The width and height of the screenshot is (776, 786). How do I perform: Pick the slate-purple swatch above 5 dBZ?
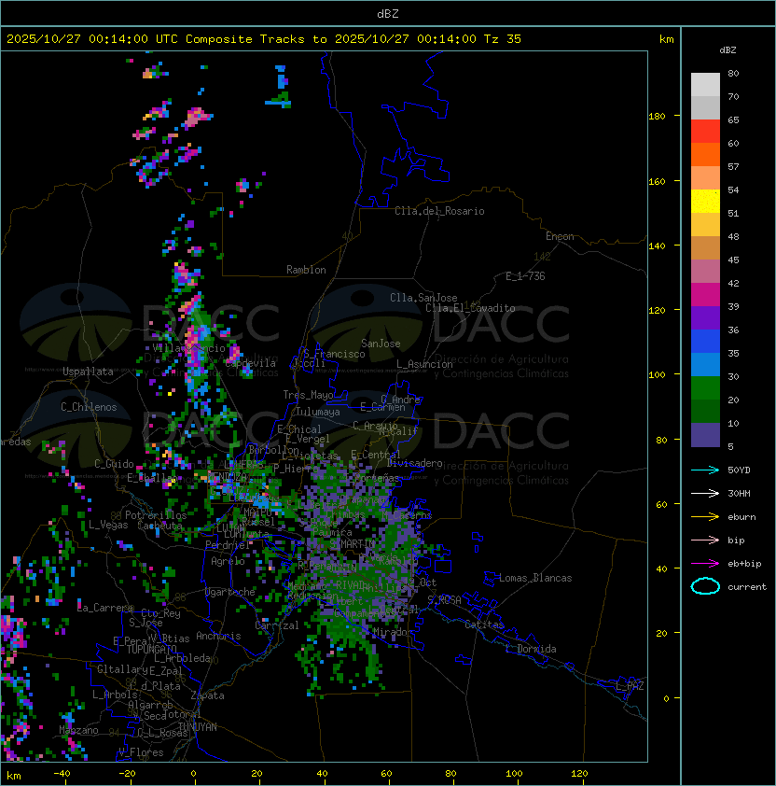point(705,435)
